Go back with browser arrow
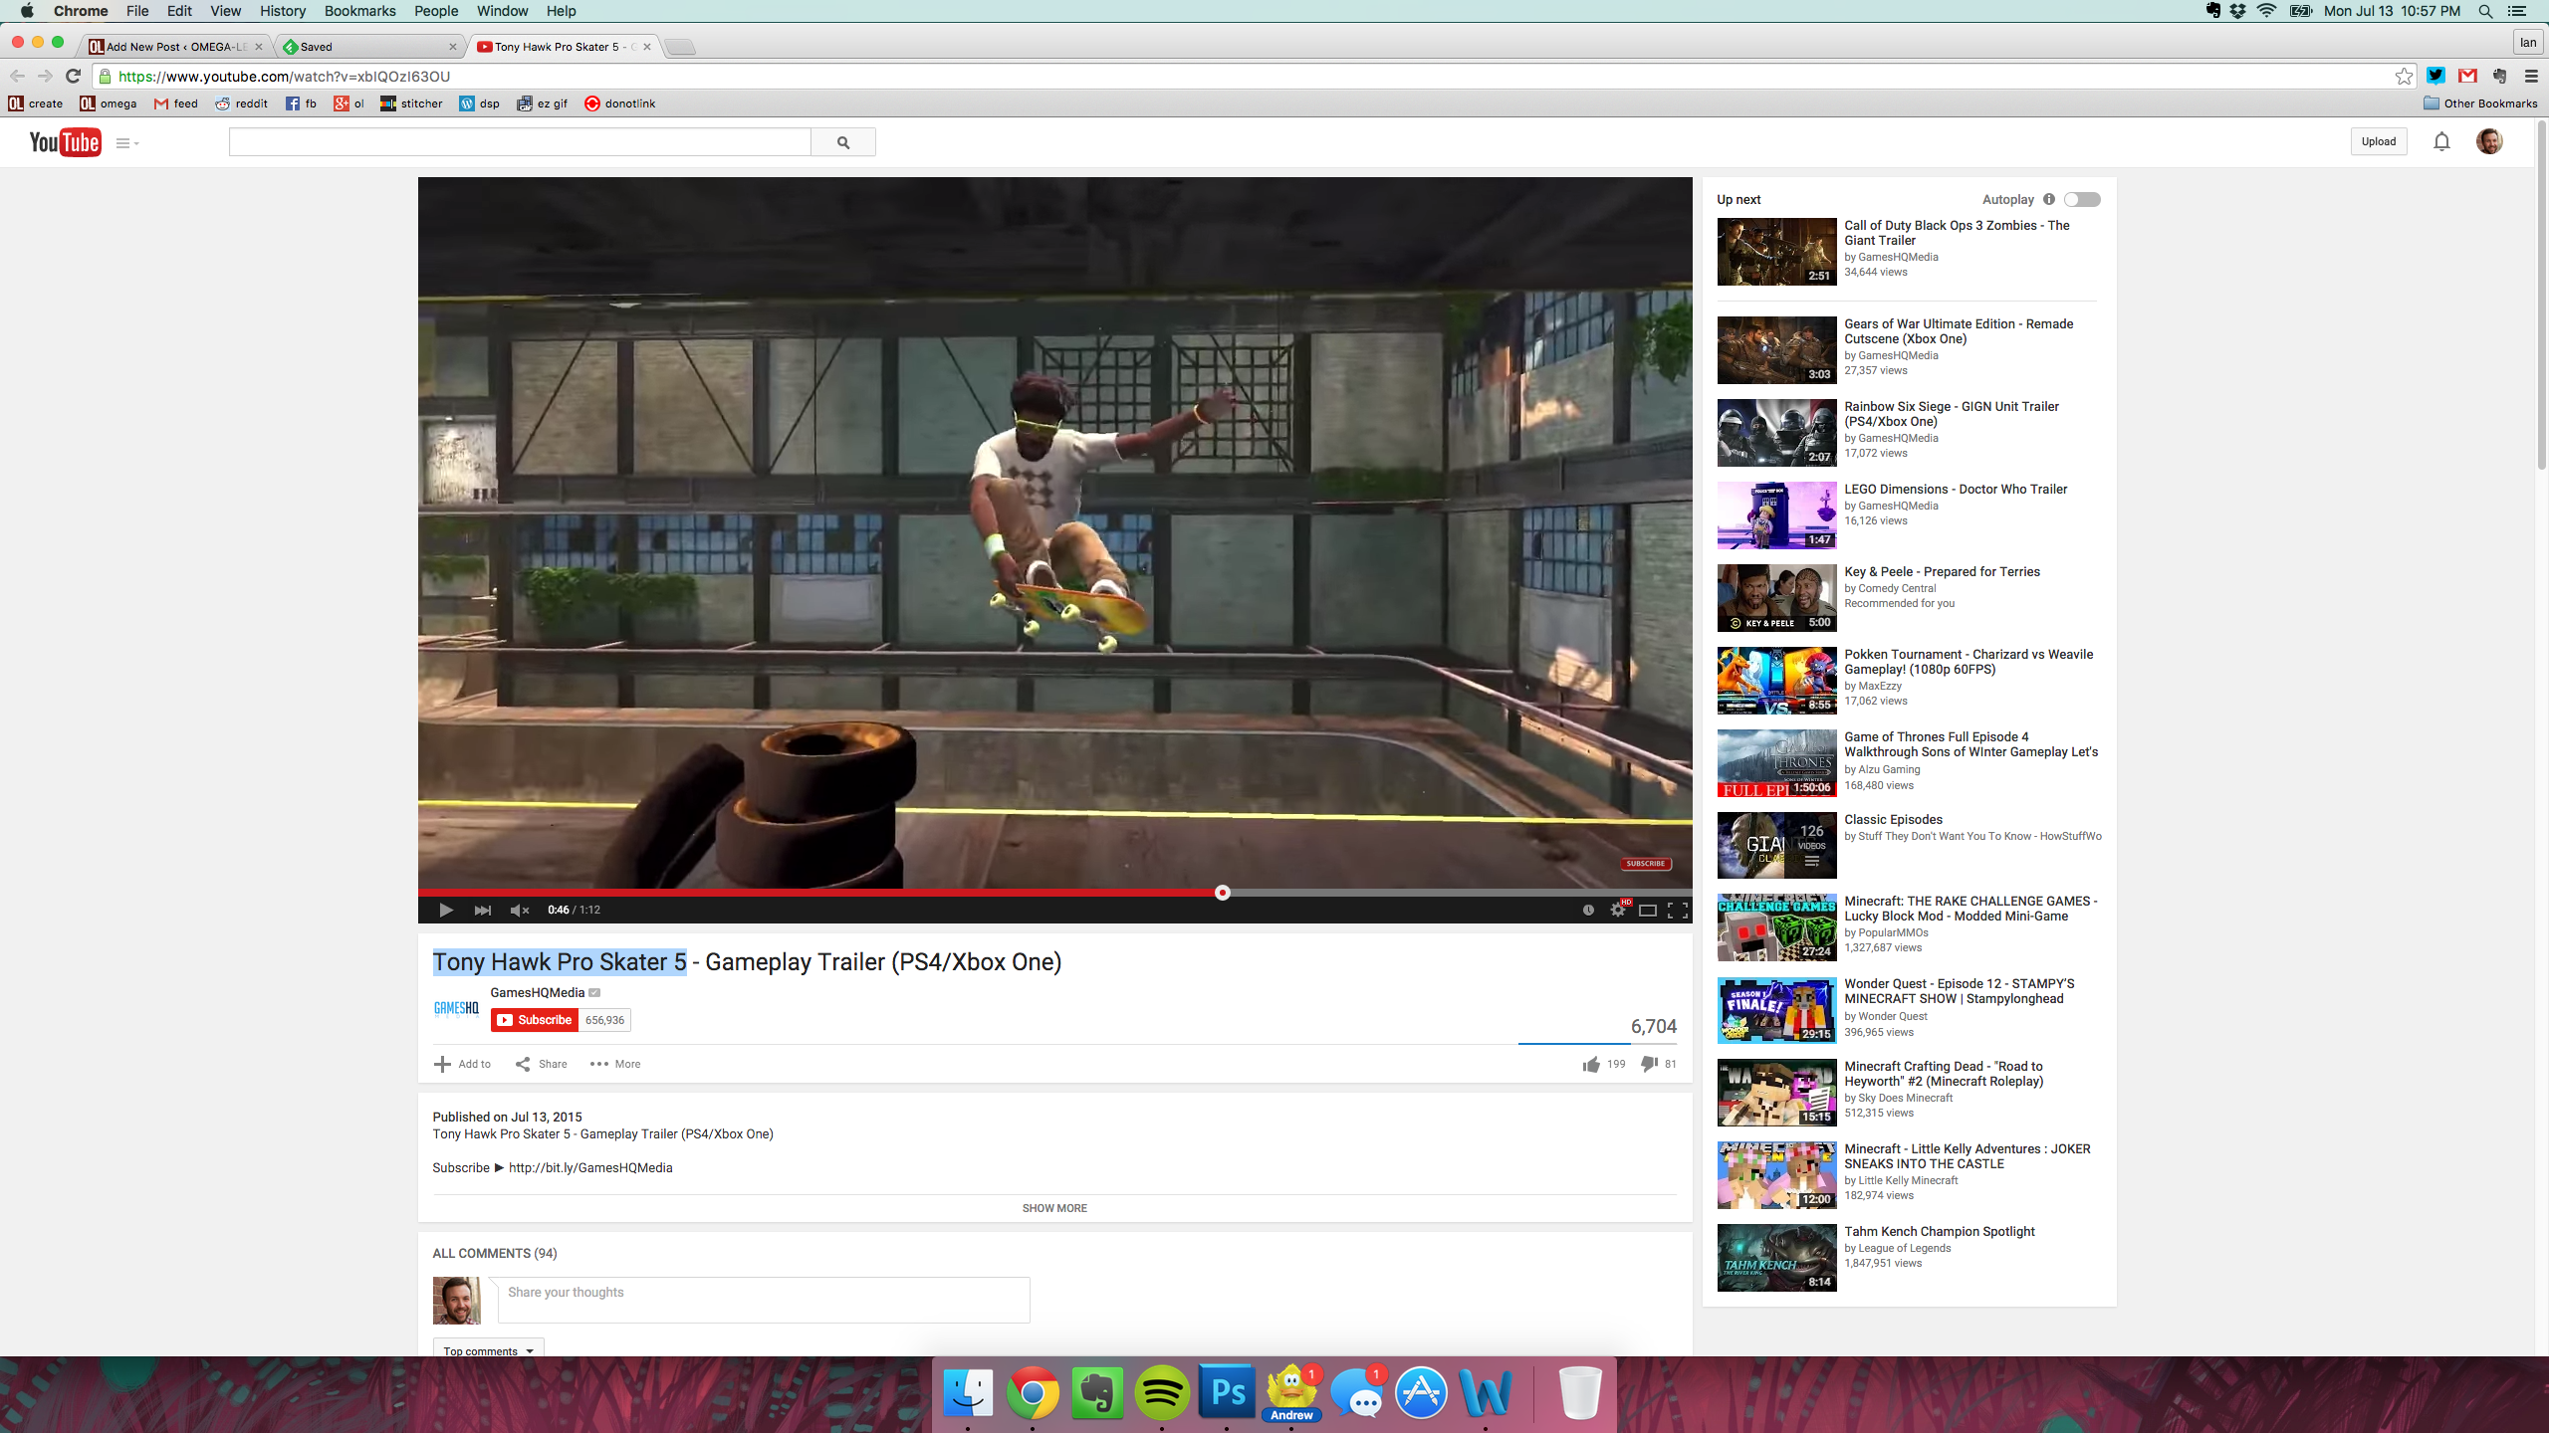Screen dimensions: 2549x1433 pyautogui.click(x=17, y=76)
